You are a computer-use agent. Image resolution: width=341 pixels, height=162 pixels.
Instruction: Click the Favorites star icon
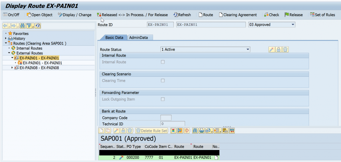pyautogui.click(x=10, y=34)
